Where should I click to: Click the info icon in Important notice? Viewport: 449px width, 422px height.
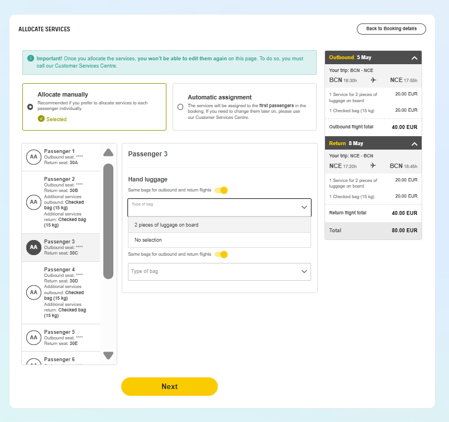click(31, 58)
